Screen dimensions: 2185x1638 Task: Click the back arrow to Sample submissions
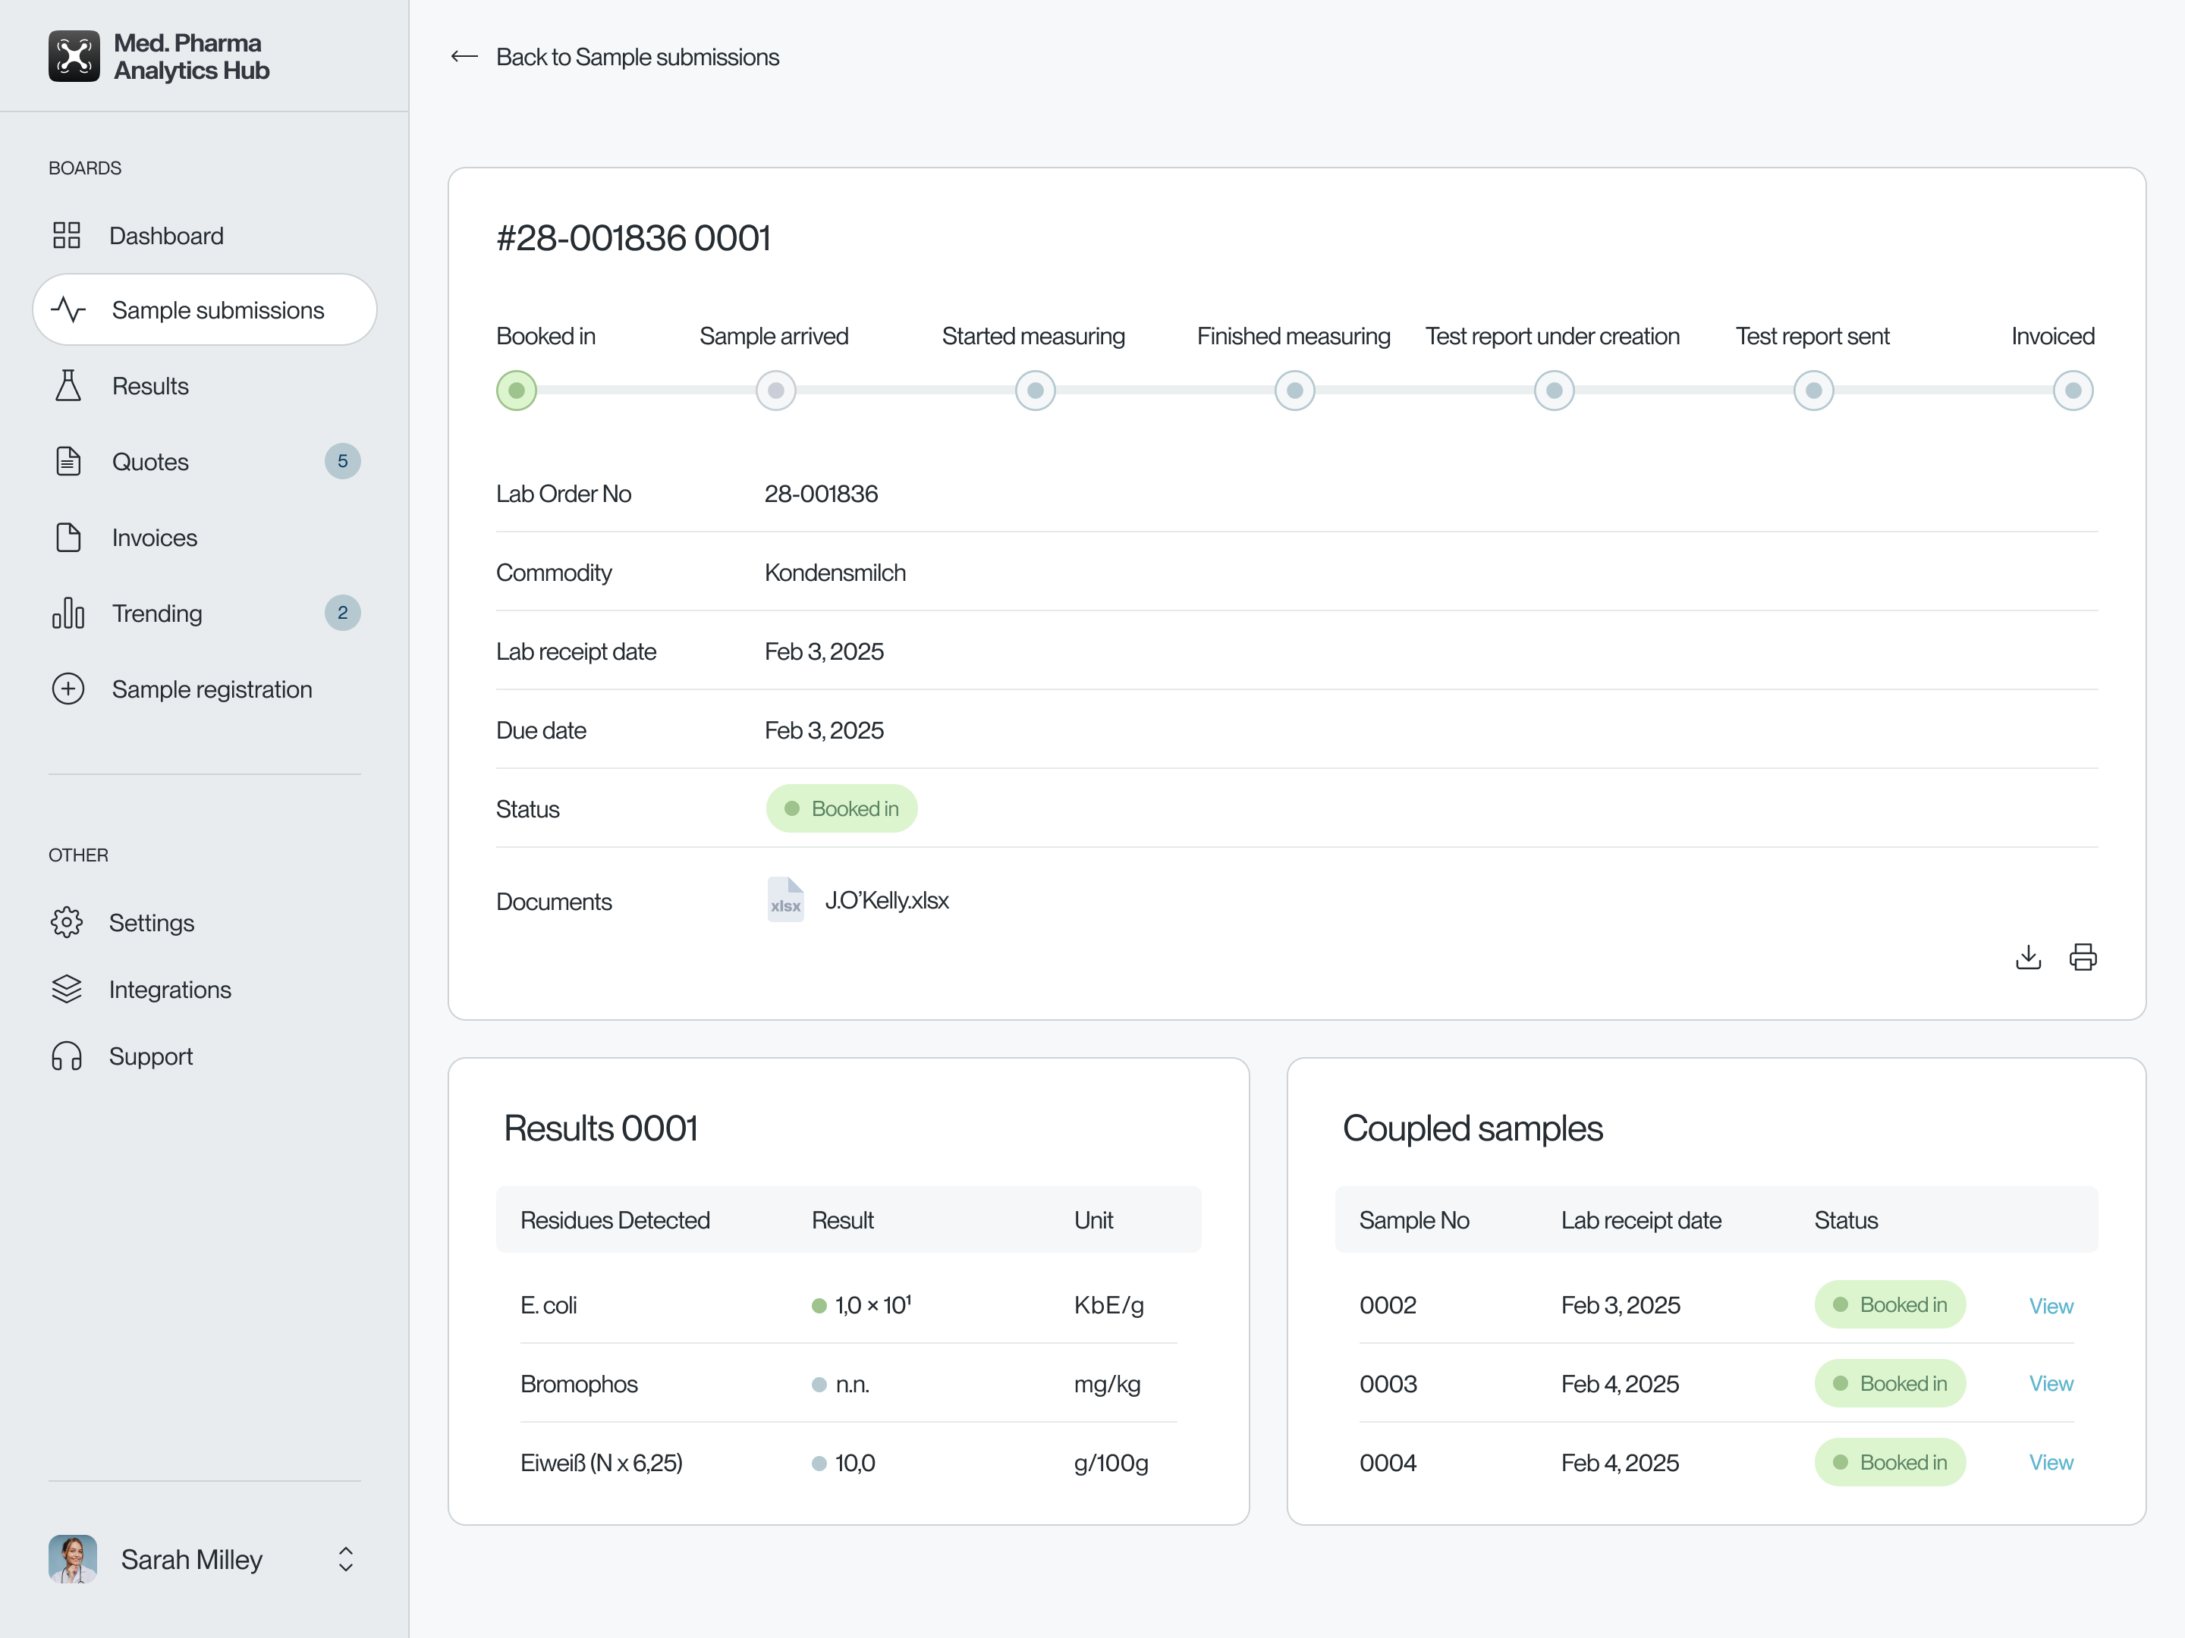(x=464, y=56)
